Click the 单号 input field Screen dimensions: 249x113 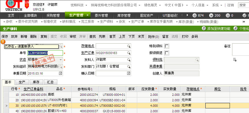pos(45,53)
